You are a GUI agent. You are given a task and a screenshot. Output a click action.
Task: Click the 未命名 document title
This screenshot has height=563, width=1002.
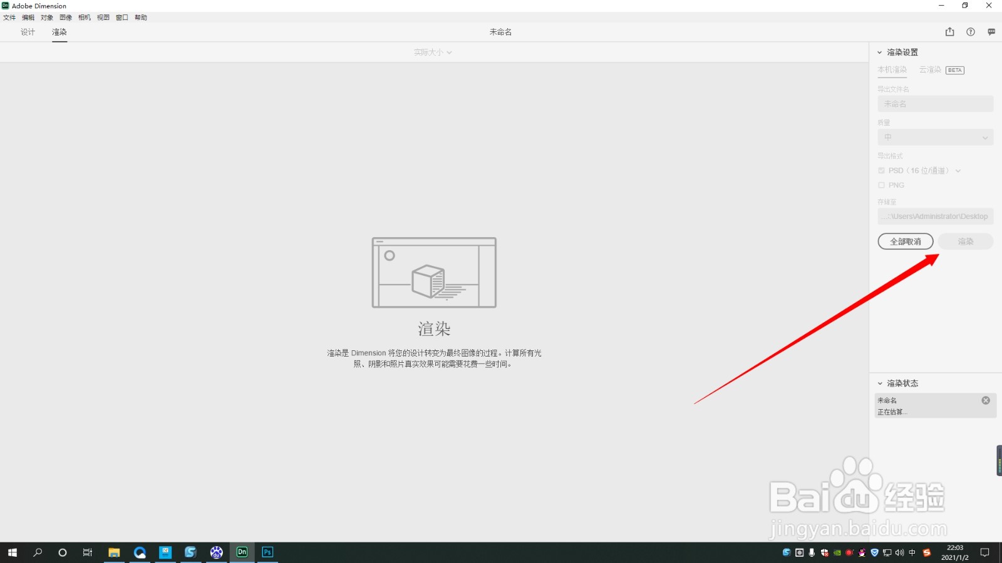point(500,32)
